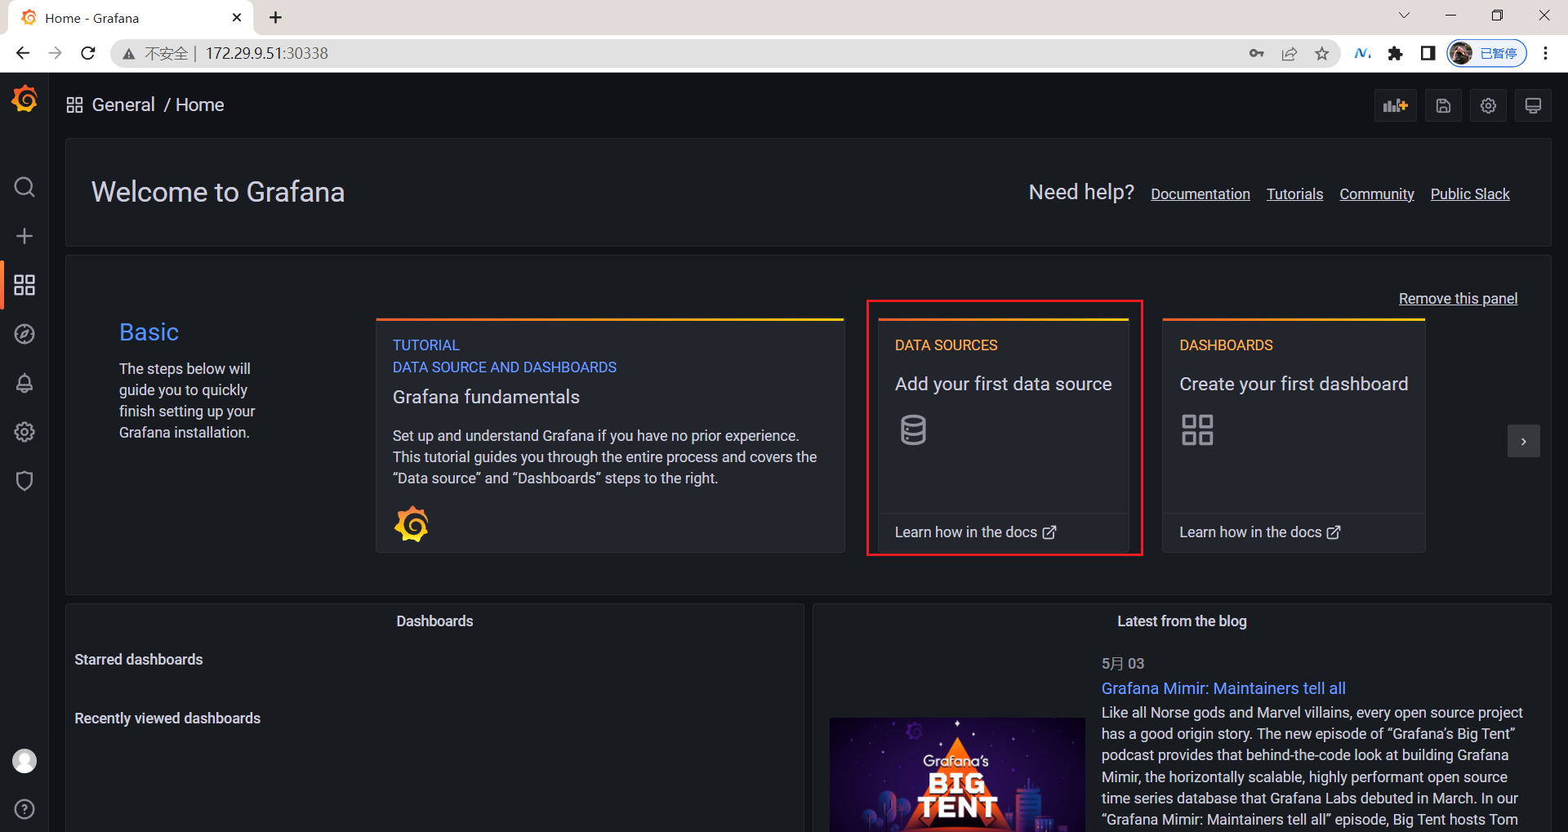The height and width of the screenshot is (832, 1568).
Task: Click the Grafana logo in tutorial card
Action: [412, 524]
